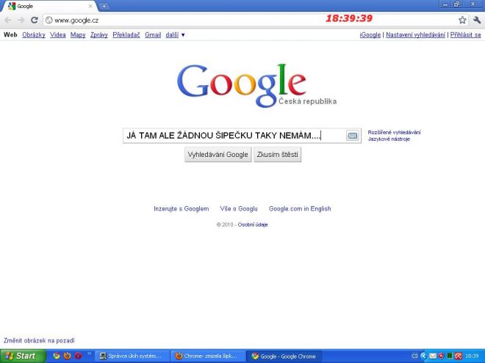Screen dimensions: 485x363
Task: Switch to the Správce úloh systému taskbar window
Action: click(132, 356)
